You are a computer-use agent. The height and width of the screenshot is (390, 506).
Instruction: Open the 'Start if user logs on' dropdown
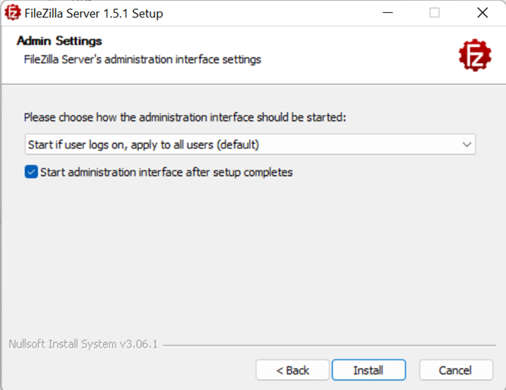point(250,145)
